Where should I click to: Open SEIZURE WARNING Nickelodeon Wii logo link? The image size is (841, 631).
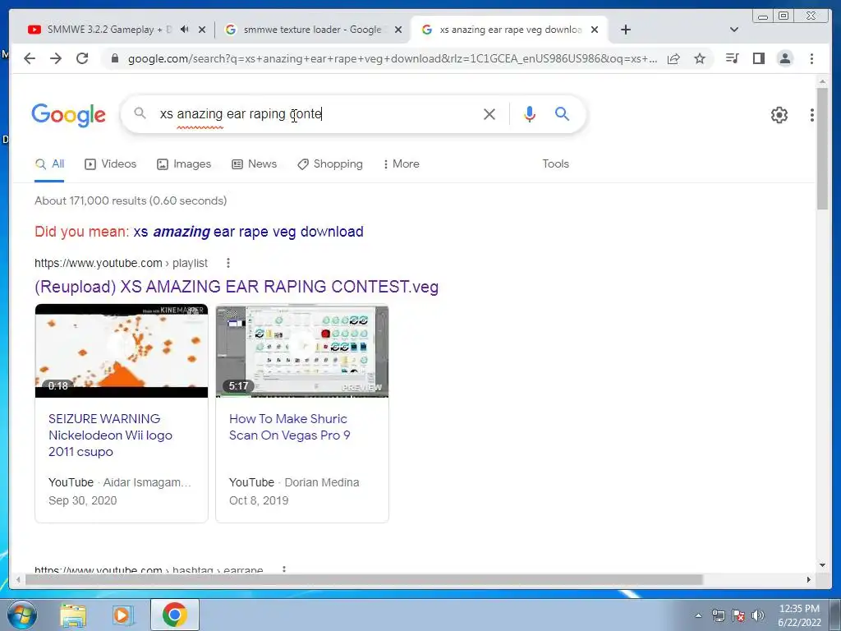tap(110, 435)
